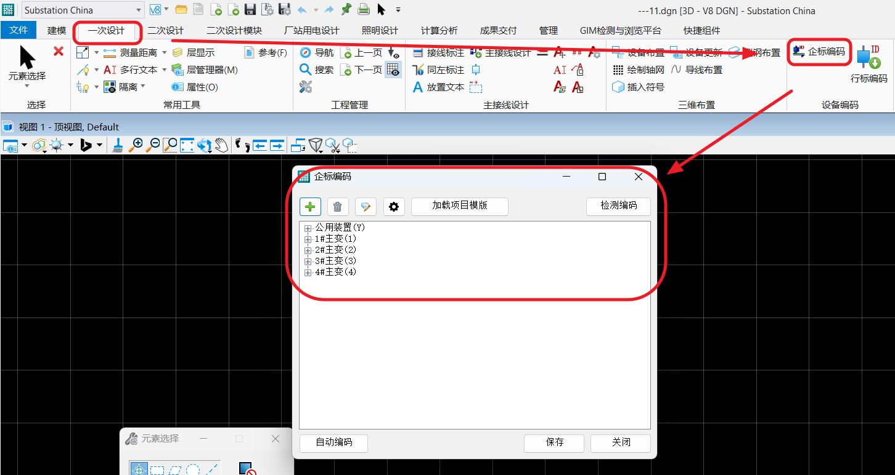Image resolution: width=895 pixels, height=475 pixels.
Task: Open the Substation China workflow dropdown
Action: [x=138, y=10]
